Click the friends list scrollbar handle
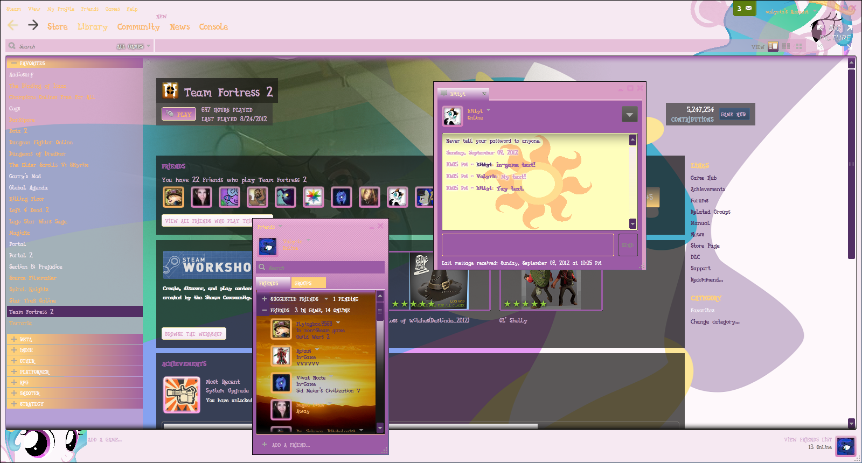862x463 pixels. click(380, 311)
